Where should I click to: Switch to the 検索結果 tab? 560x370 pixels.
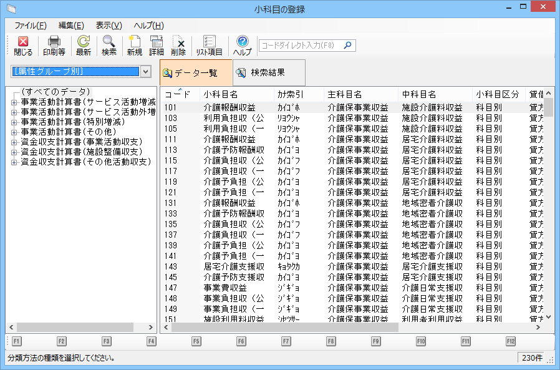pyautogui.click(x=268, y=73)
